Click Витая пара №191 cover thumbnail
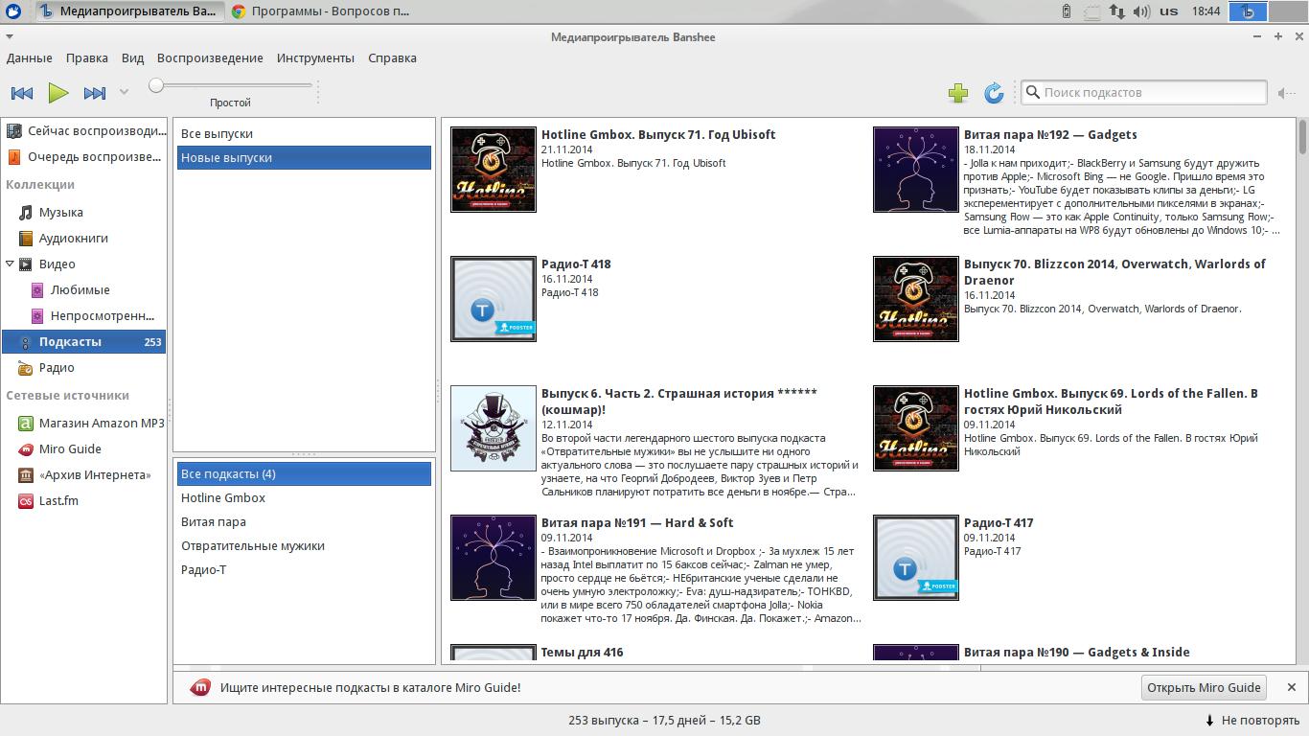 (x=494, y=558)
